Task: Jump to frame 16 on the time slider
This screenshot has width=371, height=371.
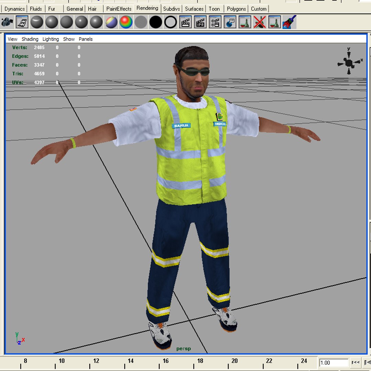Action: click(166, 361)
